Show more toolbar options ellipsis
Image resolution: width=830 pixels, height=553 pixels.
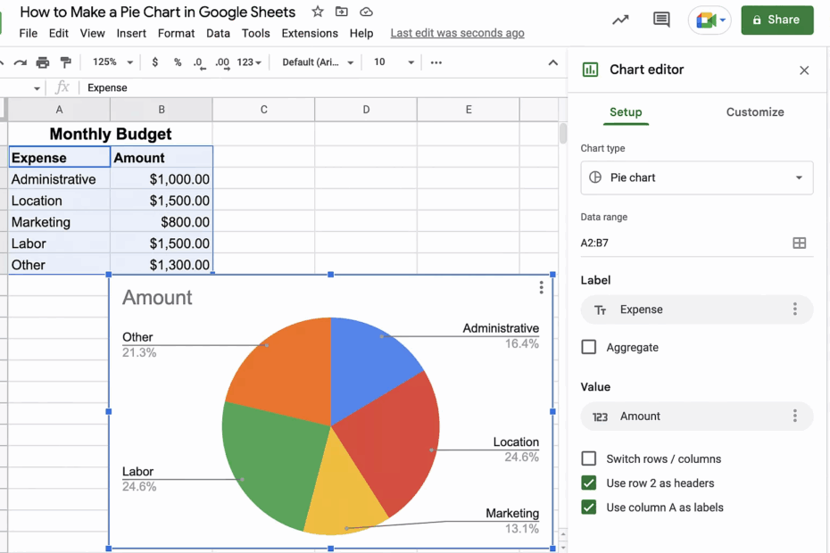click(436, 62)
